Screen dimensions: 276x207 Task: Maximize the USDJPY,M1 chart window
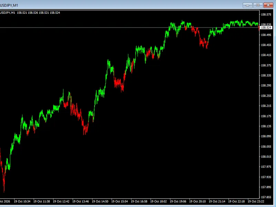(258, 5)
